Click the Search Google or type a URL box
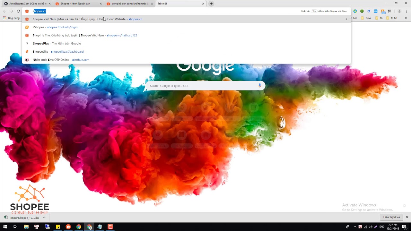 [x=205, y=86]
